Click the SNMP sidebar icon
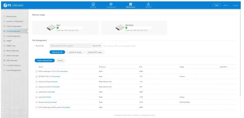The image size is (244, 118). click(x=4, y=41)
